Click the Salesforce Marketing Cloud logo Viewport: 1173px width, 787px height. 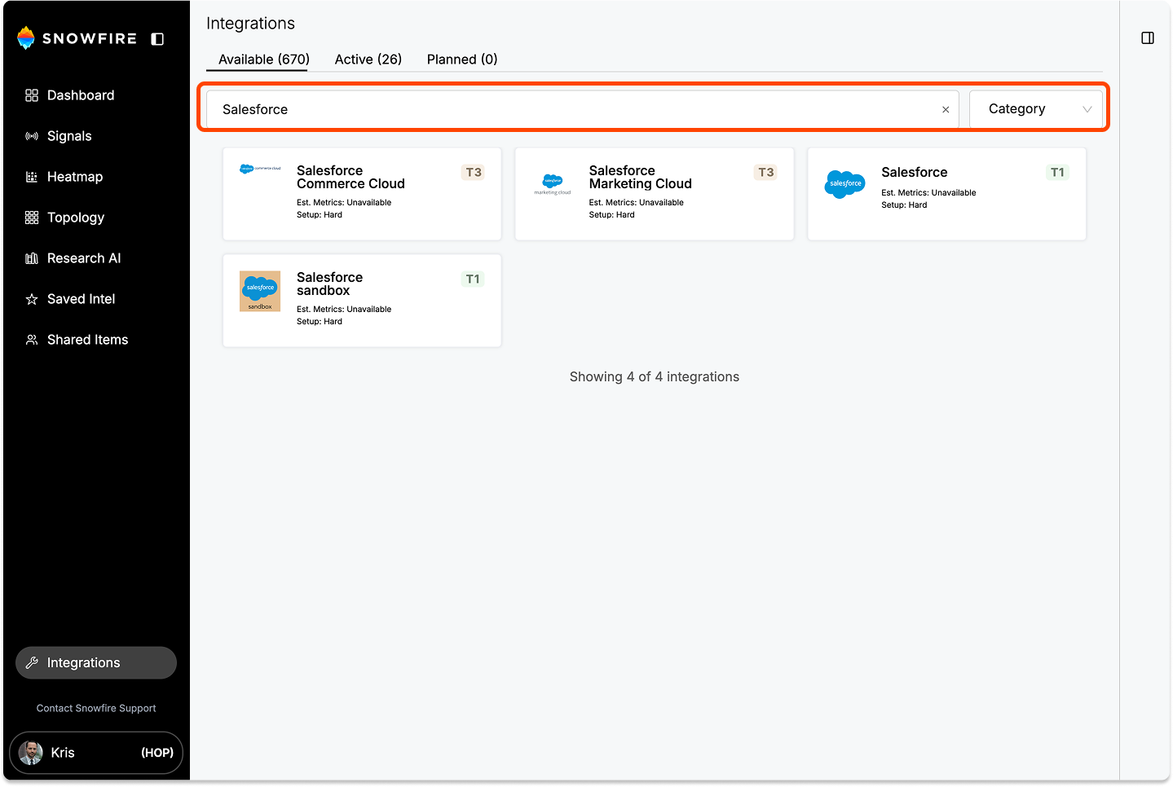coord(553,183)
